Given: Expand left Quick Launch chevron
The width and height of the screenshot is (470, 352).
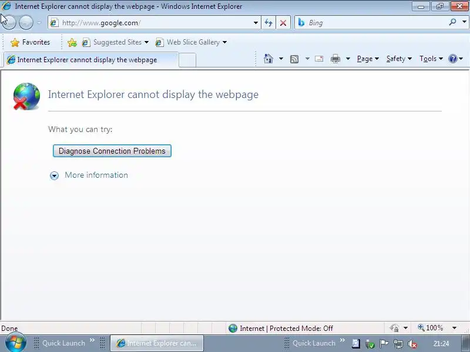Looking at the screenshot, I should [x=92, y=340].
